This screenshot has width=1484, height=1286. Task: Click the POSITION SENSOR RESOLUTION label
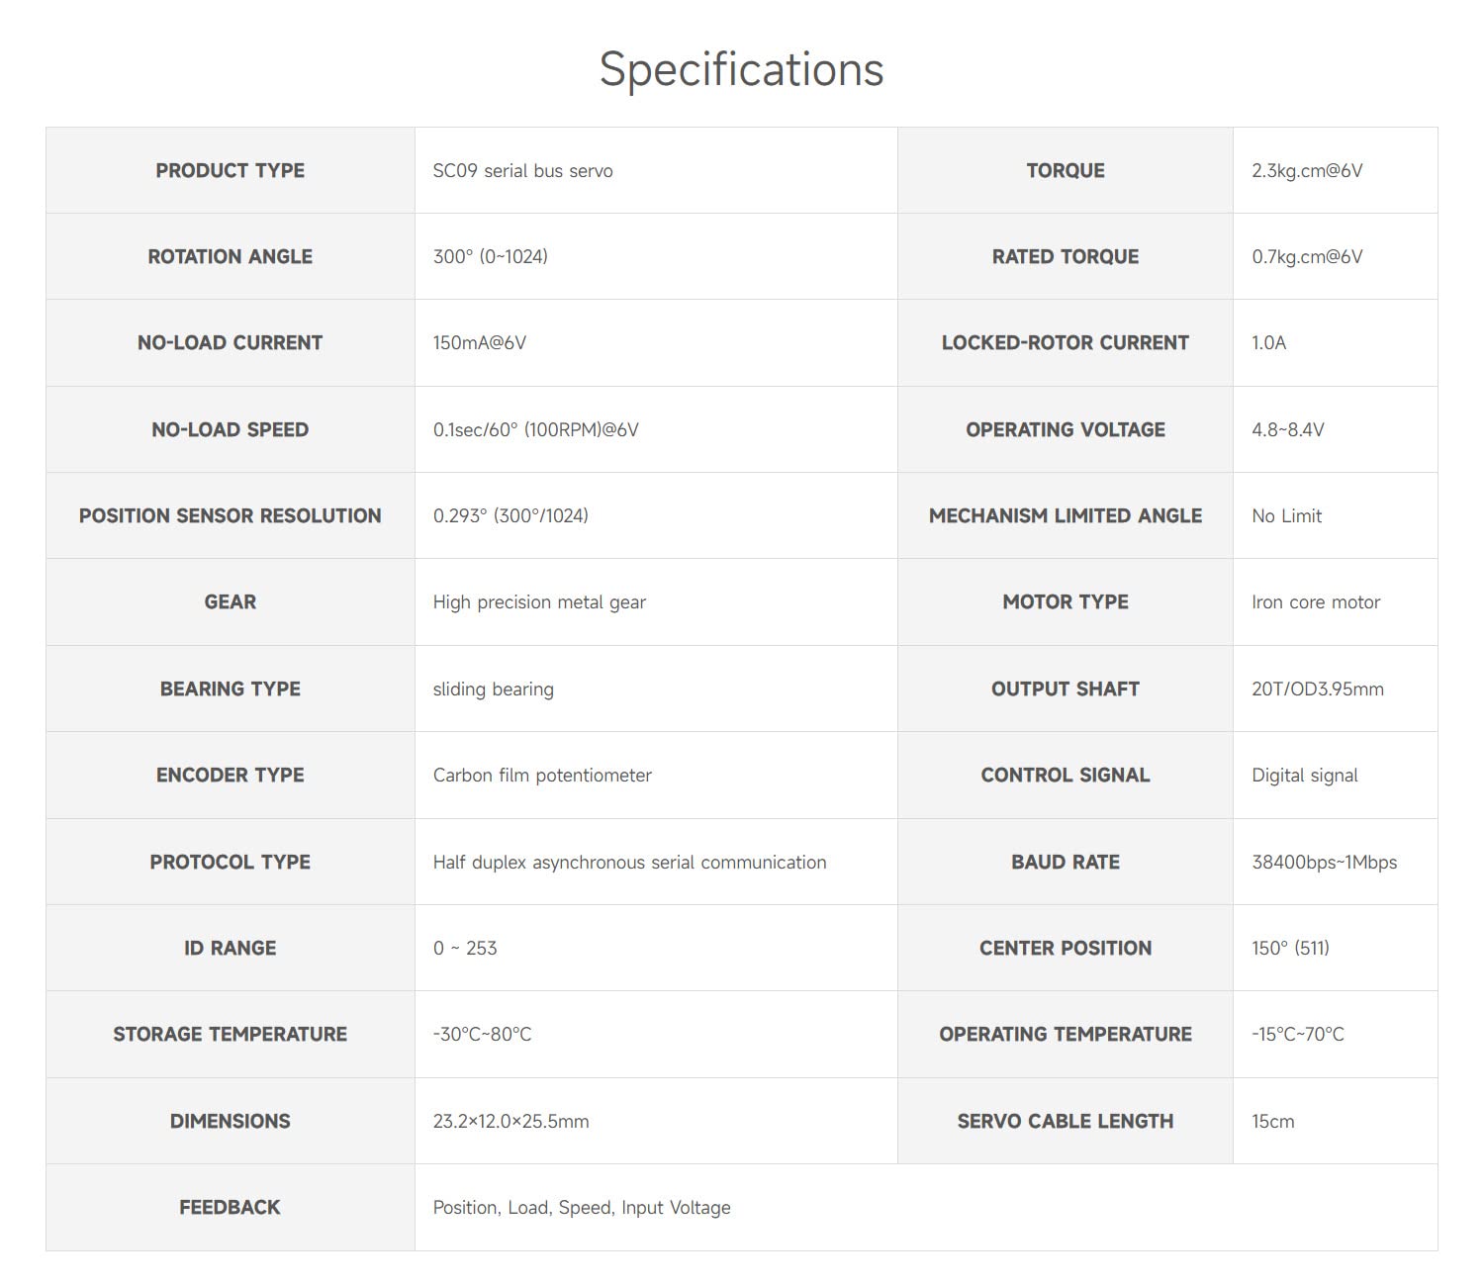230,516
